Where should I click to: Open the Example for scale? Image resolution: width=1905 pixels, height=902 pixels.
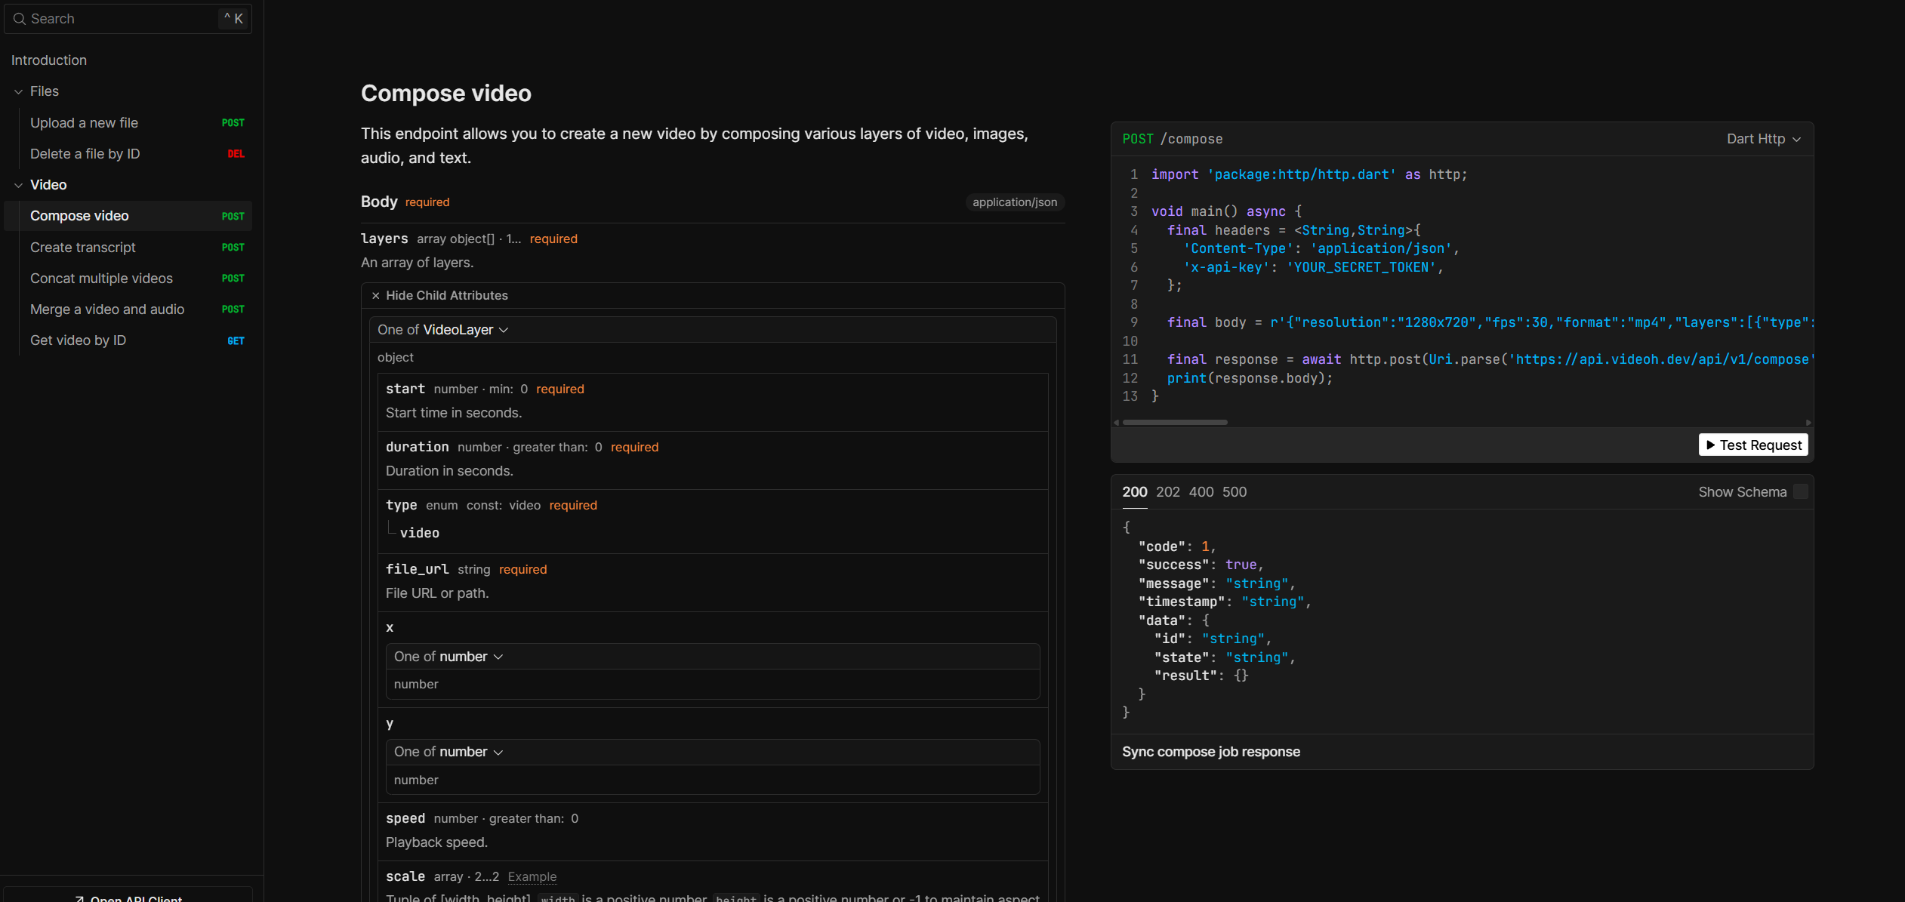click(532, 876)
